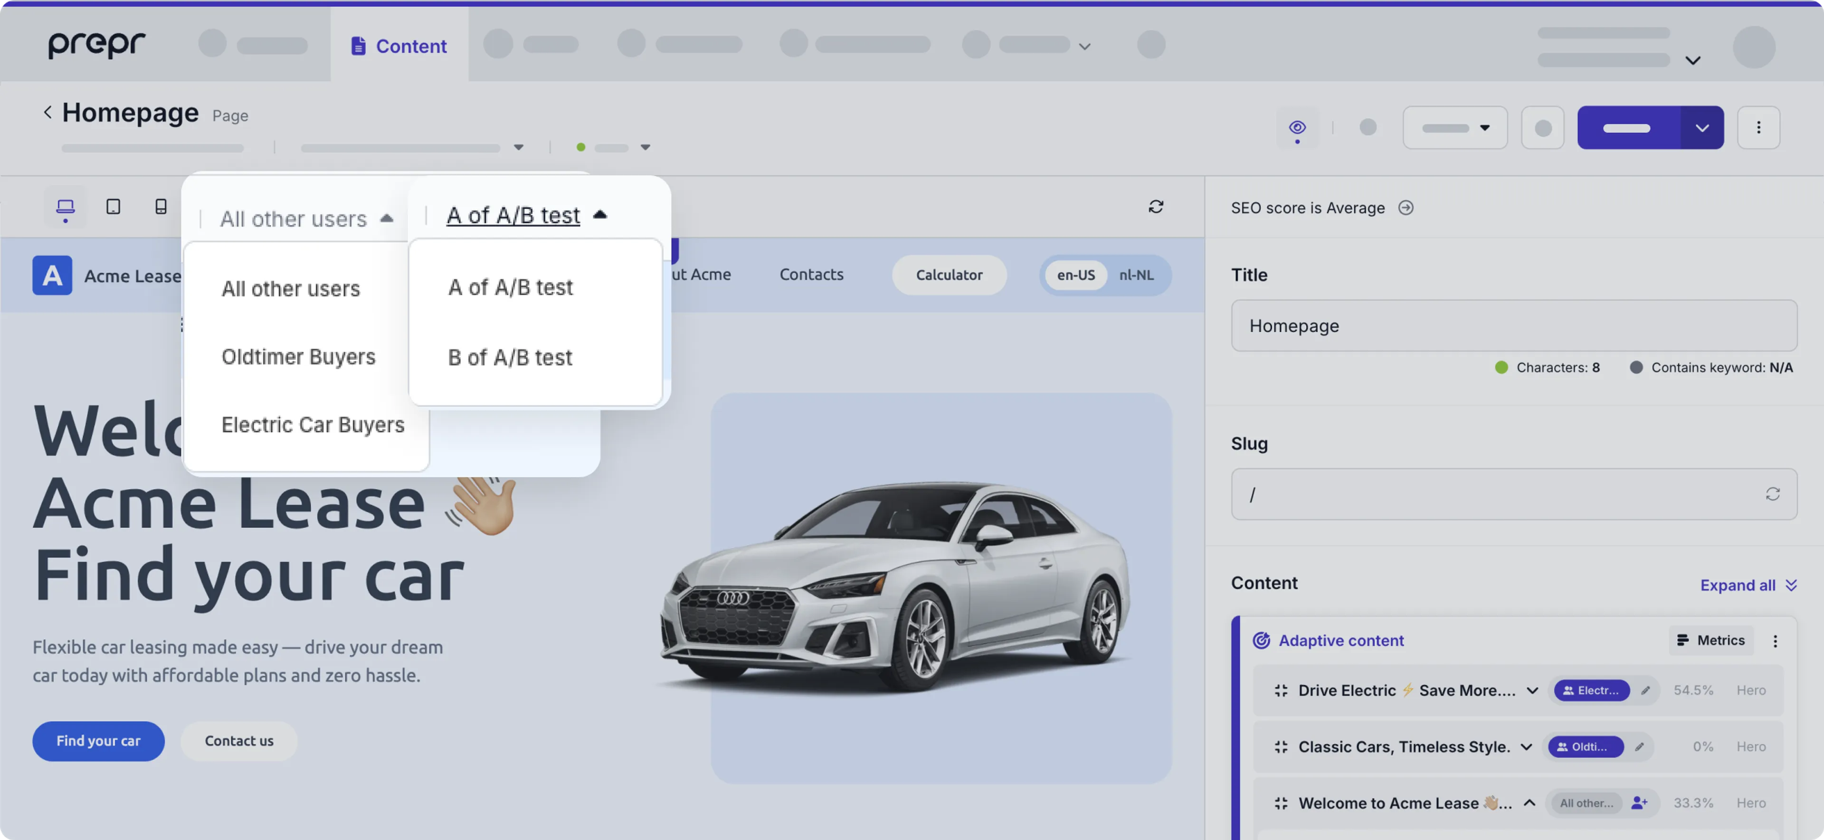Expand the Drive Electric variant chevron
Image resolution: width=1824 pixels, height=840 pixels.
click(1532, 690)
